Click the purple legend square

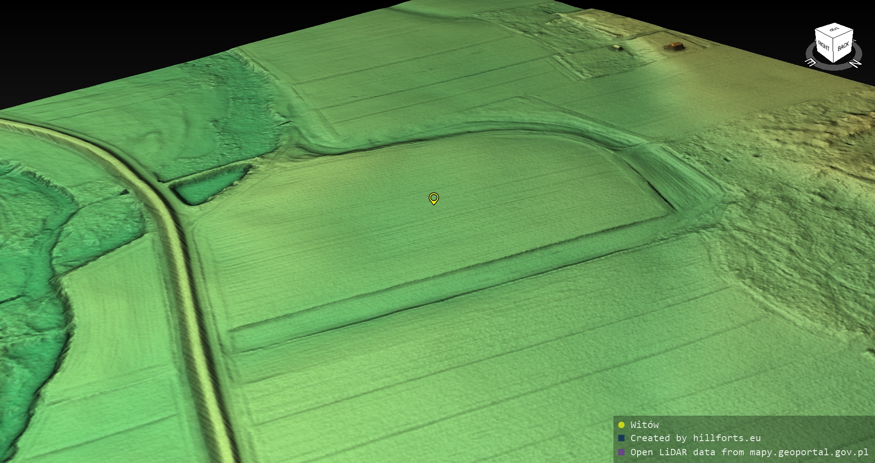[621, 452]
